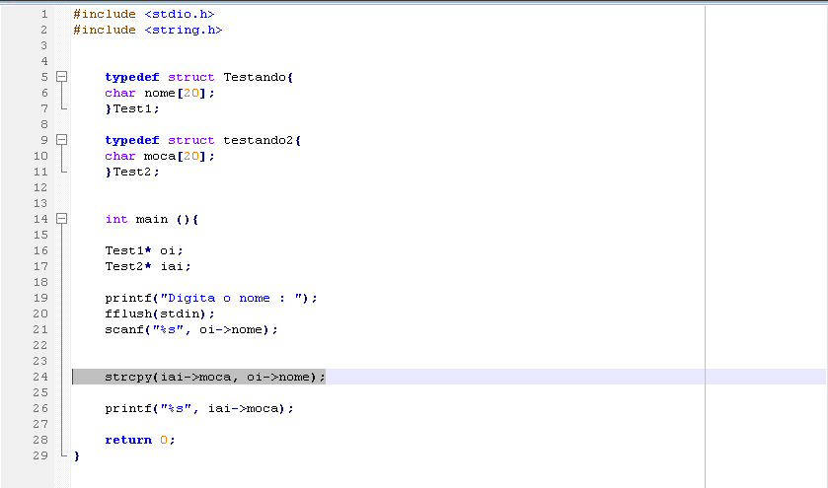Click 'char nome[20];' declaration

(x=160, y=94)
